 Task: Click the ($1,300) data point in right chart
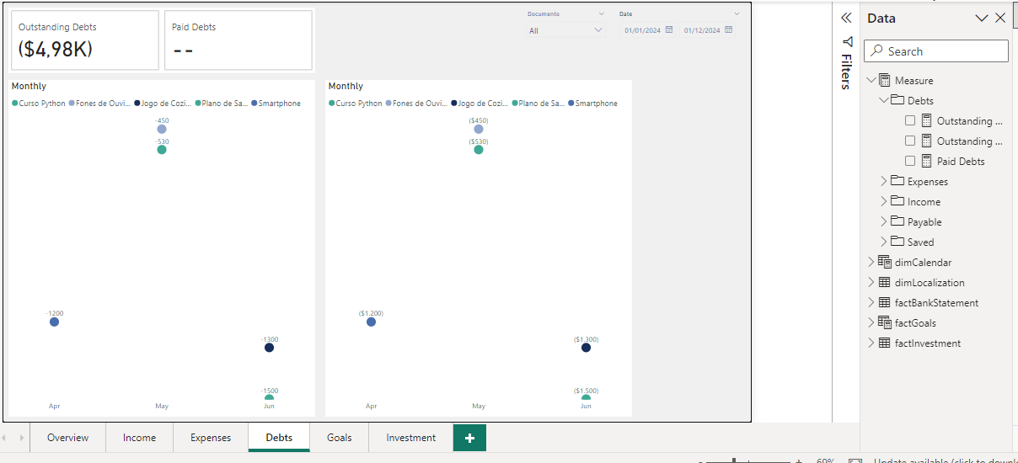(x=586, y=348)
